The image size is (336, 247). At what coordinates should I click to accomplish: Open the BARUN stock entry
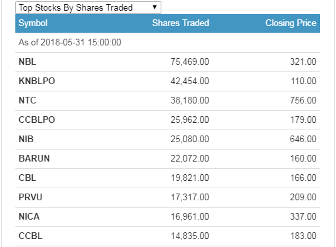click(167, 159)
